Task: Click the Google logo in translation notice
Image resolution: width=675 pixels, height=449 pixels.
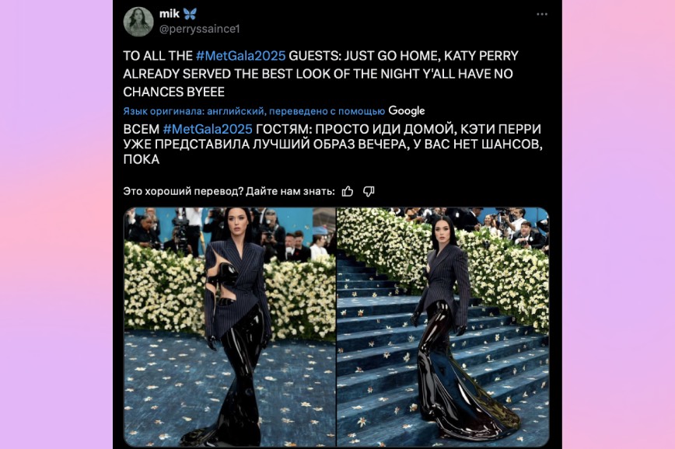Action: pyautogui.click(x=407, y=111)
